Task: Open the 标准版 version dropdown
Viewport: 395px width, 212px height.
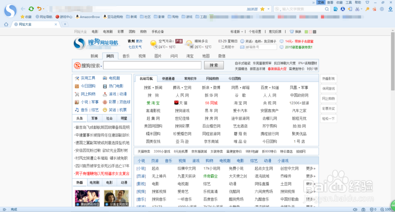Action: [237, 32]
